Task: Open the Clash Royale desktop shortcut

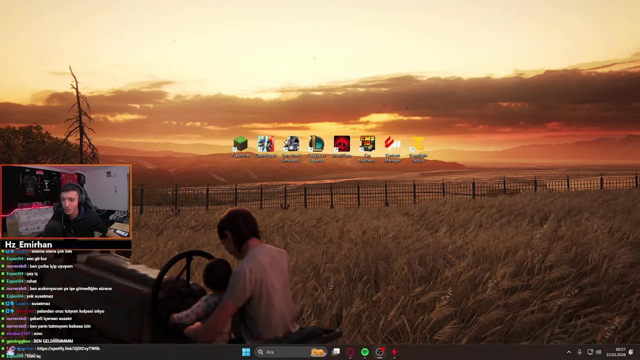Action: point(265,147)
